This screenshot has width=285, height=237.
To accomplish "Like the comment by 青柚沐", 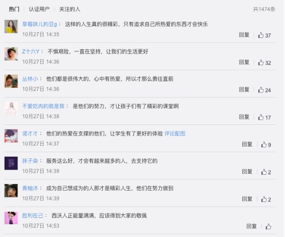I will click(x=266, y=199).
